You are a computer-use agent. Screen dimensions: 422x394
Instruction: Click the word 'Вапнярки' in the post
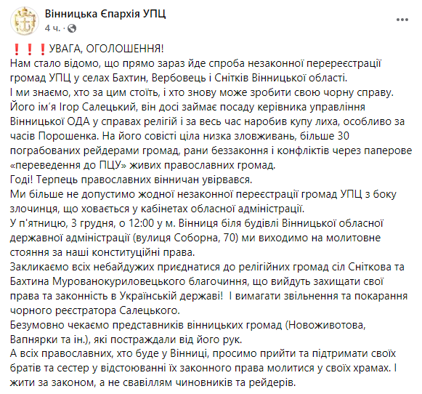[x=32, y=339]
